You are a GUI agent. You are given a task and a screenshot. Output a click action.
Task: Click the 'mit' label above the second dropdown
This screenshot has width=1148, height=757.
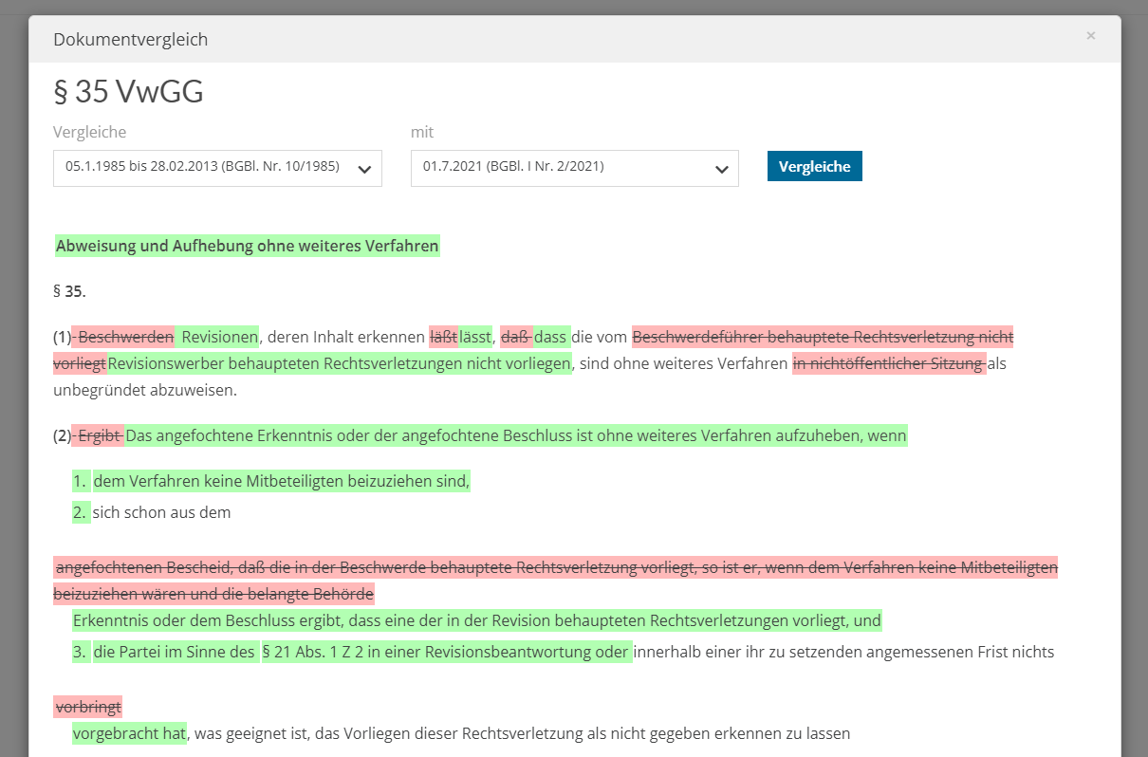(421, 132)
